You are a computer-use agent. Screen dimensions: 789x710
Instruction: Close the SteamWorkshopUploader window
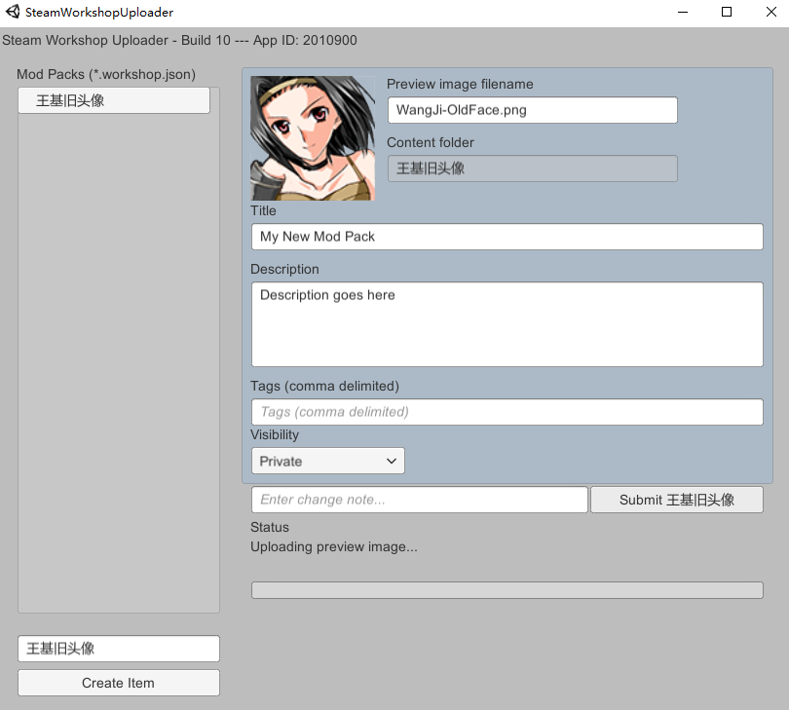coord(770,12)
